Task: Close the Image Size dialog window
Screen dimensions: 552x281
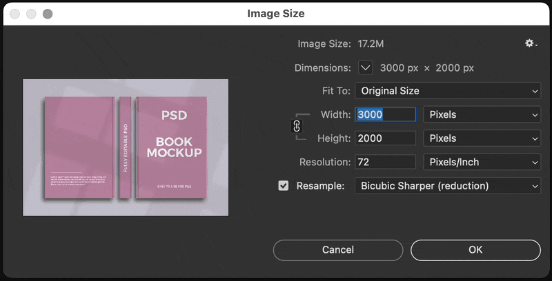Action: 14,14
